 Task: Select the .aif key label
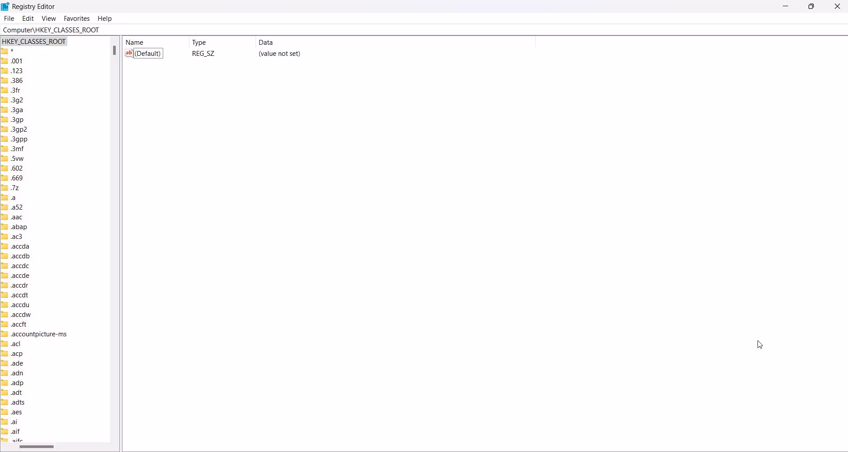coord(16,432)
